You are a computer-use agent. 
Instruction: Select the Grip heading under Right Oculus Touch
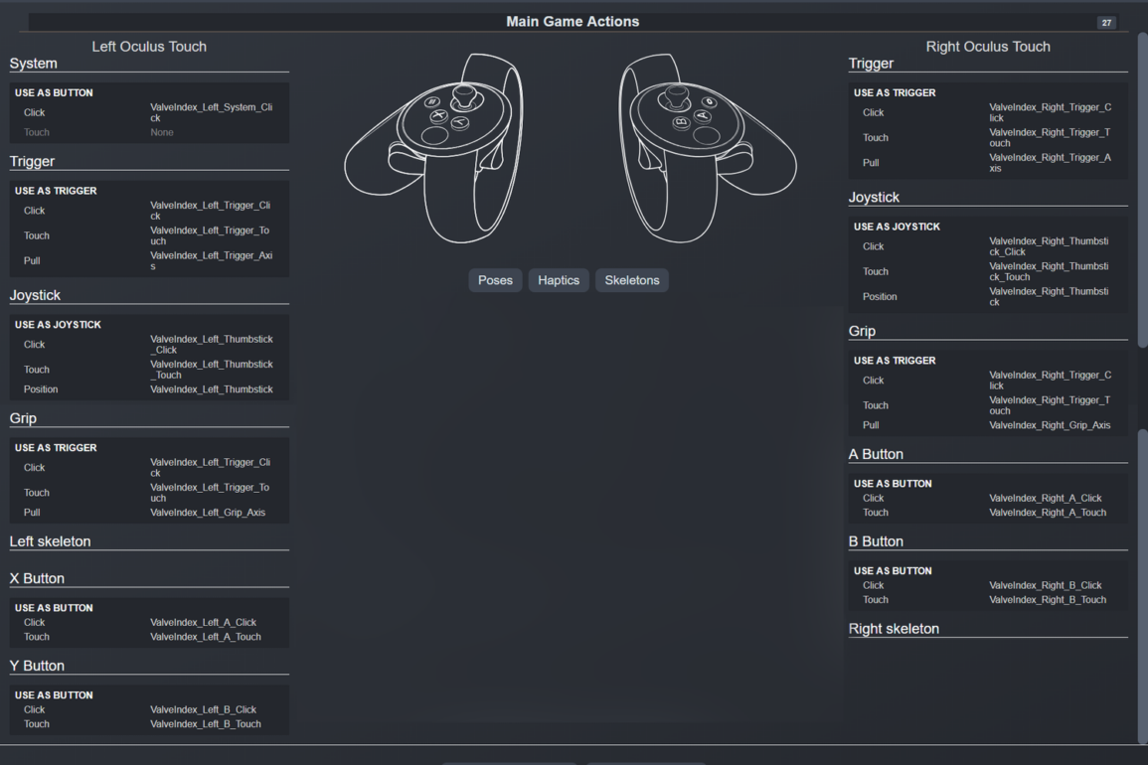pyautogui.click(x=863, y=332)
